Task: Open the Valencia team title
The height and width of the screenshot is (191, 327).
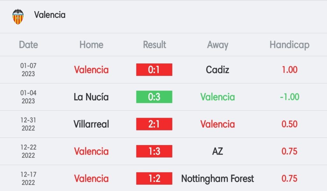Action: tap(49, 15)
